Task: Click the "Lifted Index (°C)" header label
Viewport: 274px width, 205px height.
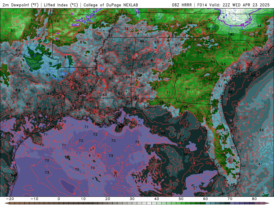Action: click(61, 5)
